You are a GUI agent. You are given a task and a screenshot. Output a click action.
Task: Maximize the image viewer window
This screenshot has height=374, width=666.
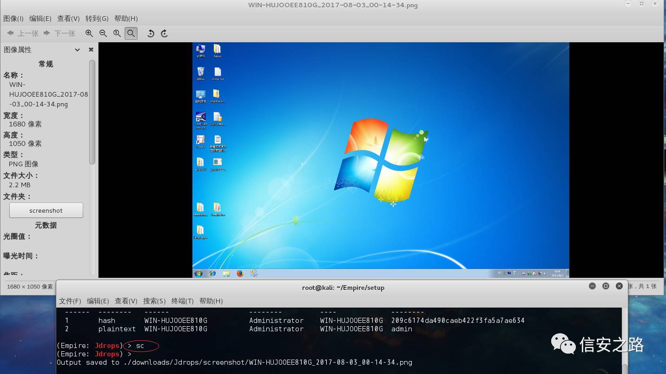click(641, 4)
